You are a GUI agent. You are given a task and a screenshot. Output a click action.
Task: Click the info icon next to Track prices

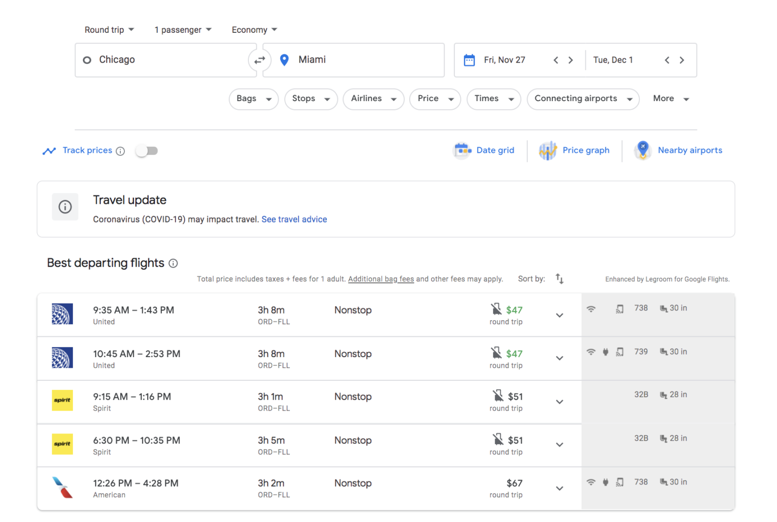pyautogui.click(x=120, y=151)
